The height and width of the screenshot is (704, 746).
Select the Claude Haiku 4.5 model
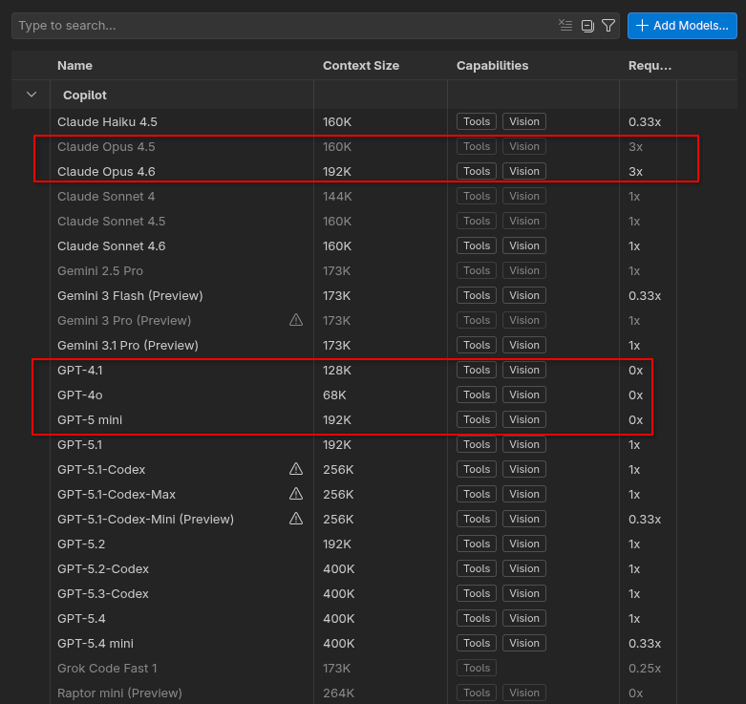tap(107, 121)
